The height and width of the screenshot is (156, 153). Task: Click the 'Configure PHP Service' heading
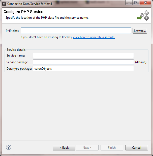coord(23,12)
